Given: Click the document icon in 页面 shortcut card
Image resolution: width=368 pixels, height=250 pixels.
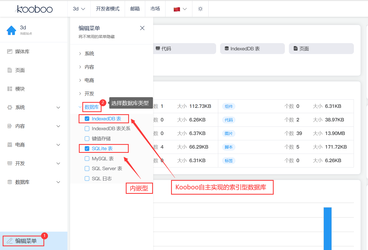Looking at the screenshot, I should tap(296, 48).
